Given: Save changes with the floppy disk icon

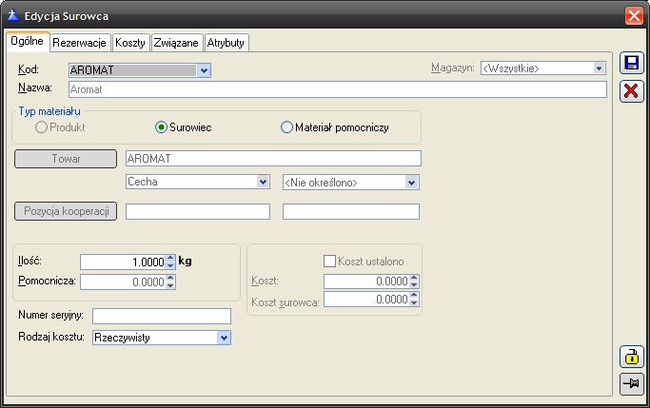Looking at the screenshot, I should 632,63.
